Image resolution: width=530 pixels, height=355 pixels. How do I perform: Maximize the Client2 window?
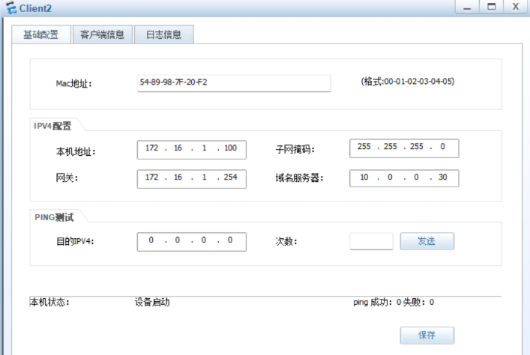pyautogui.click(x=492, y=7)
